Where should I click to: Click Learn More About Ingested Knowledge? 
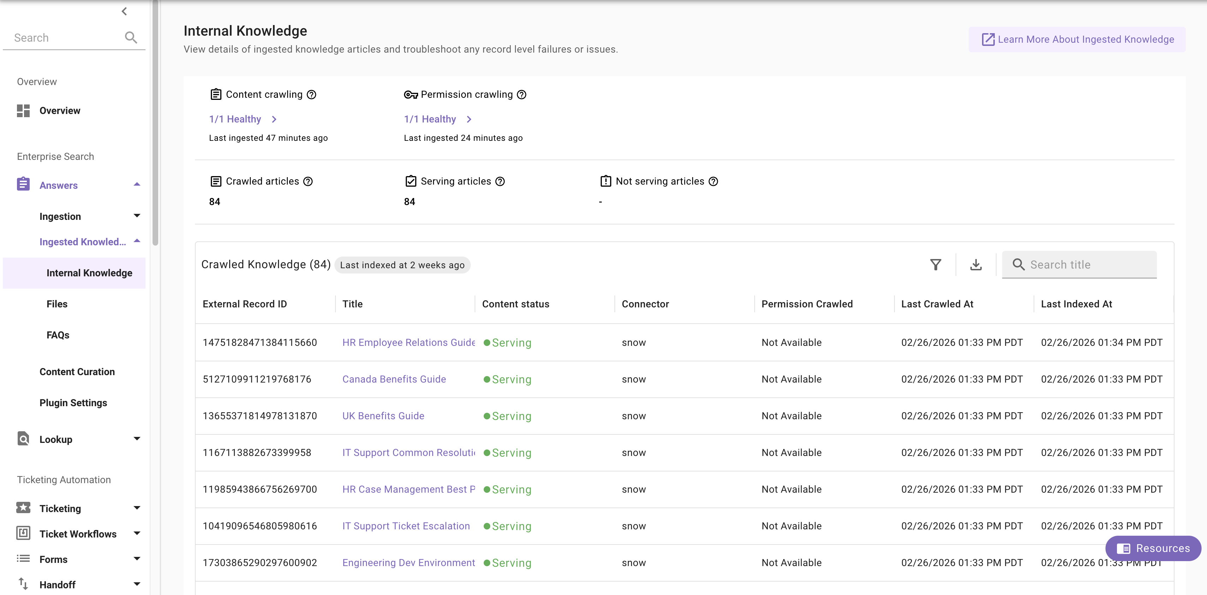coord(1077,39)
